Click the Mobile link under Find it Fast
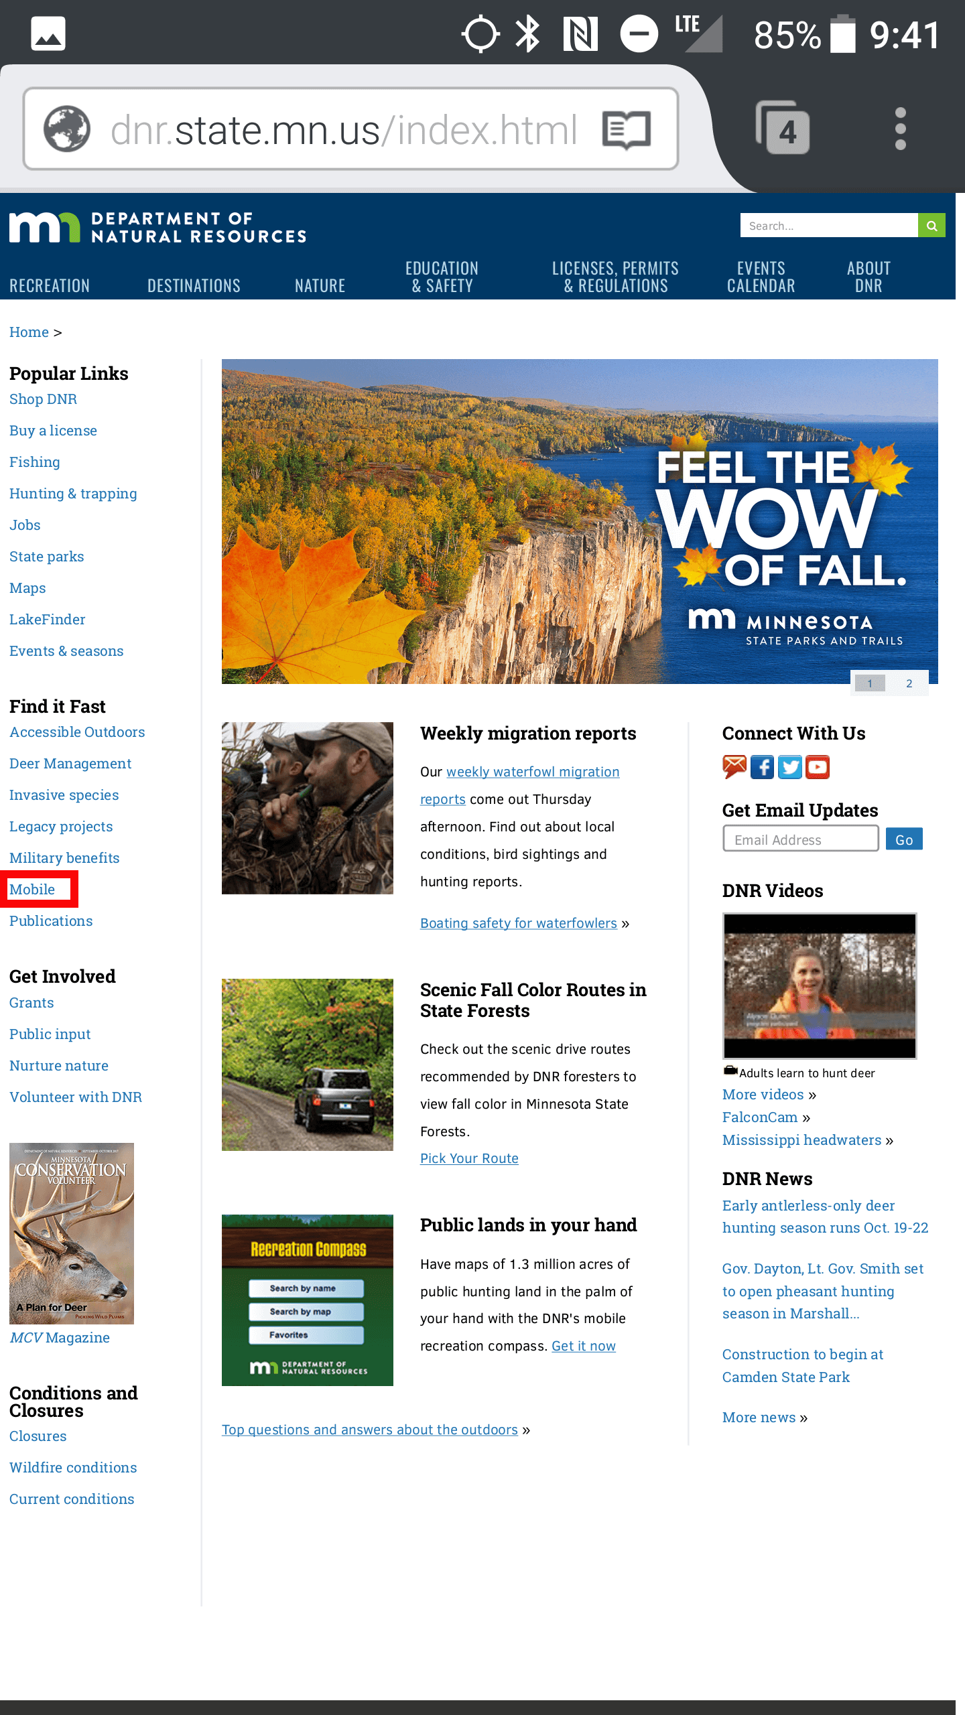 click(32, 889)
